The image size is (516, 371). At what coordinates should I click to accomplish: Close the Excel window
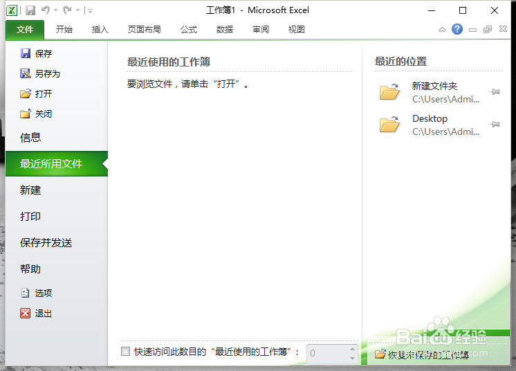click(x=495, y=10)
